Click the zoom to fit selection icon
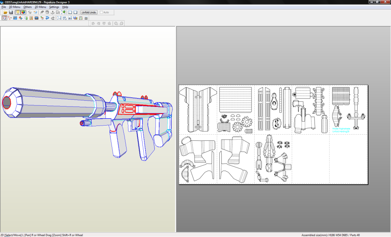The height and width of the screenshot is (237, 391). pyautogui.click(x=59, y=18)
